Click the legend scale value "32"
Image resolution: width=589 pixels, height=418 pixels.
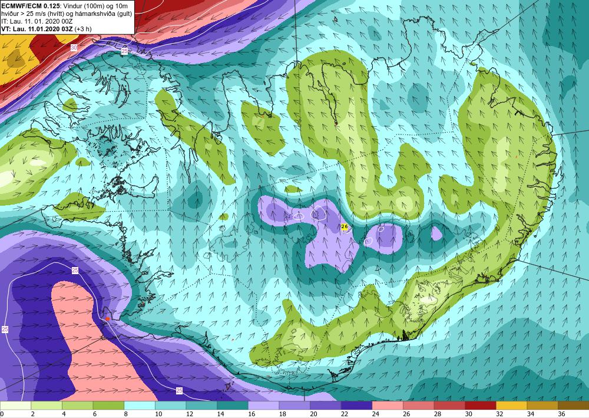499,414
